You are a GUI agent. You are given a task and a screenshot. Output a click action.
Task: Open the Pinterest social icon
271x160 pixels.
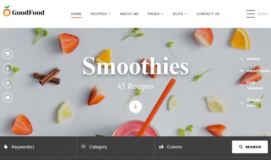(x=8, y=83)
